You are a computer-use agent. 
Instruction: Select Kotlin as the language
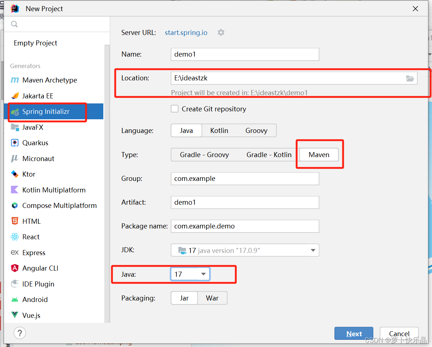(219, 131)
